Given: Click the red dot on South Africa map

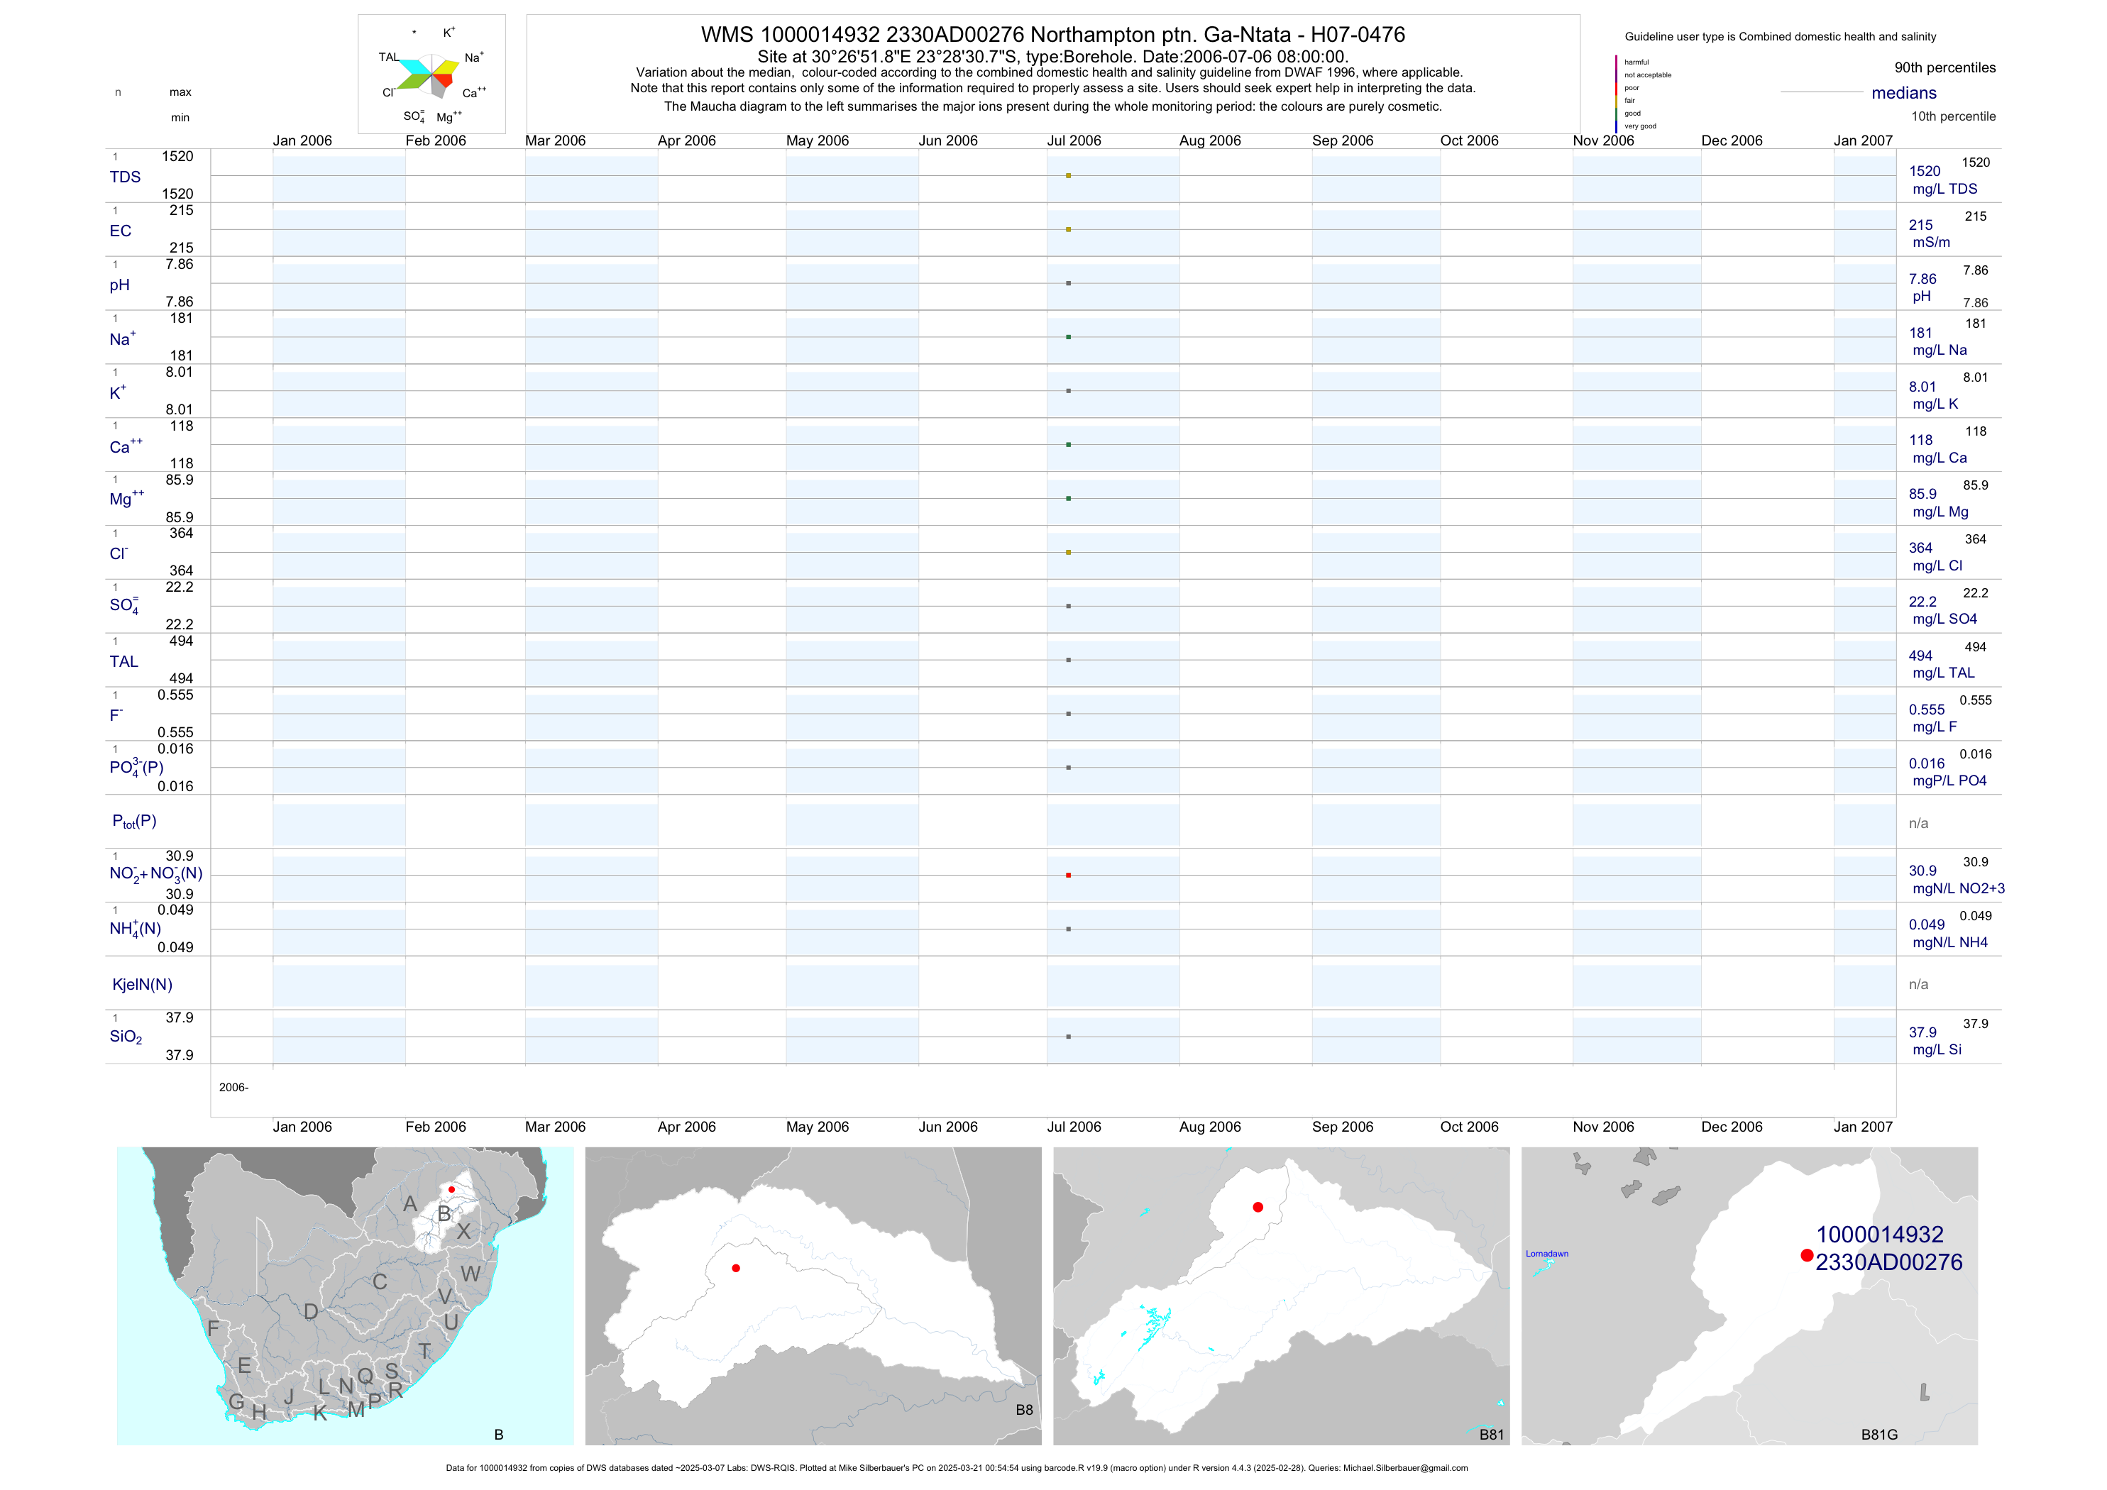Looking at the screenshot, I should click(x=451, y=1189).
